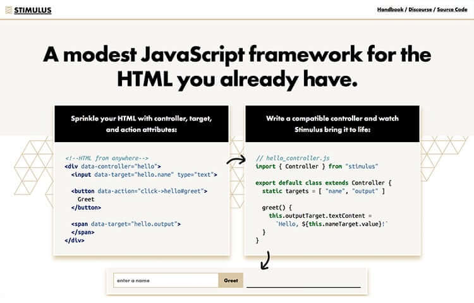474x303 pixels.
Task: Select the "Write a compatible controller" header box
Action: tap(332, 124)
